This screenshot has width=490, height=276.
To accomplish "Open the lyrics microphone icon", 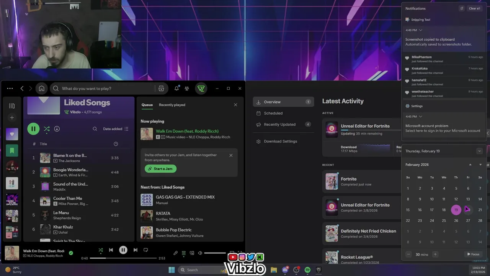I will (x=175, y=253).
